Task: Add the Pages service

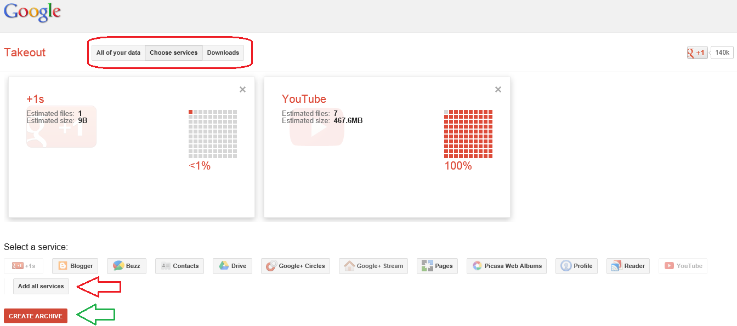Action: pyautogui.click(x=438, y=266)
